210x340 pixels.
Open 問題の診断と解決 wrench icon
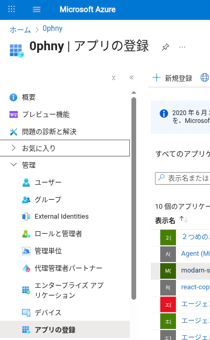click(14, 132)
